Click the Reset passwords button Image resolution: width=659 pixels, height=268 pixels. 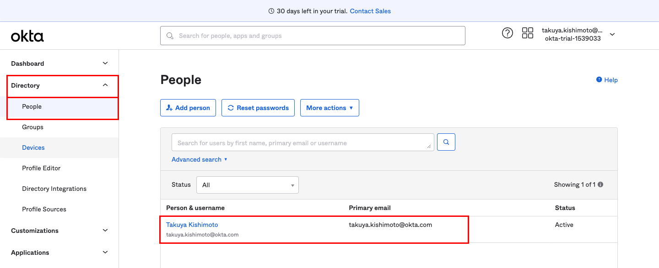click(x=258, y=108)
